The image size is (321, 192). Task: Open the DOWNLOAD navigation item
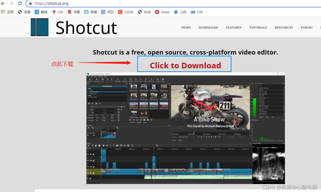208,28
